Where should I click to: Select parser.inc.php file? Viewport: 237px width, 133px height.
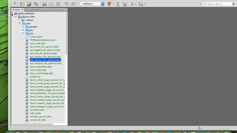(38, 120)
